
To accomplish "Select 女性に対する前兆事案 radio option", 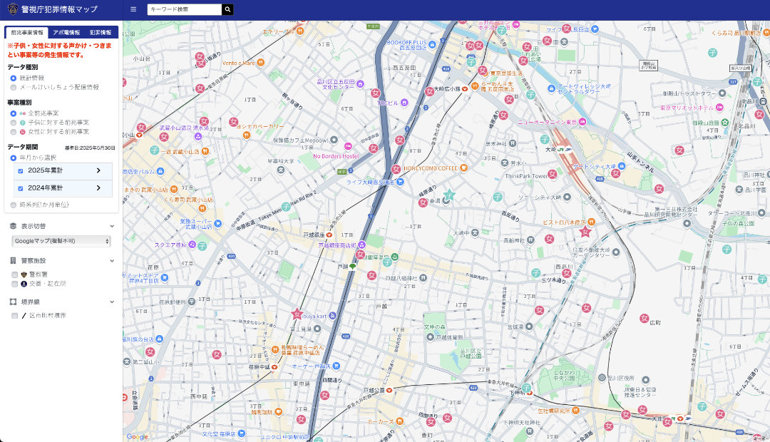I will click(14, 132).
